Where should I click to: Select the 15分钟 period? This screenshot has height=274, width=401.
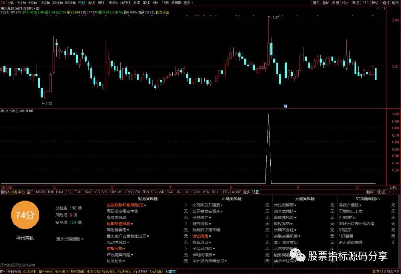44,3
